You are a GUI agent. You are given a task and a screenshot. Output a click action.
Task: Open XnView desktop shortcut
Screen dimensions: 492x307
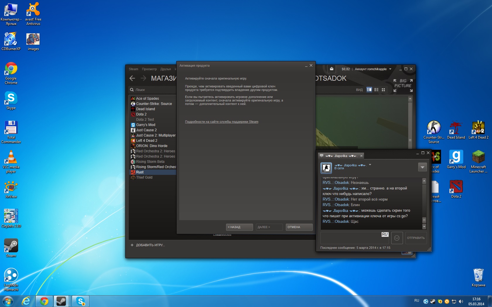coord(11,189)
